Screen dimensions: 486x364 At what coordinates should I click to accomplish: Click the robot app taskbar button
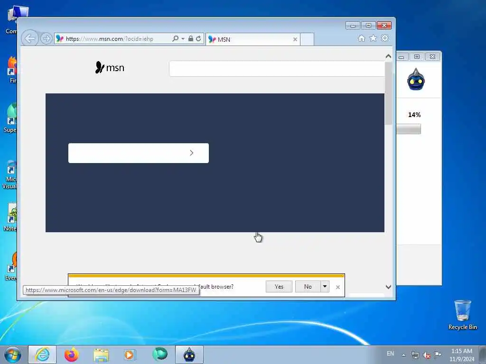coord(189,355)
